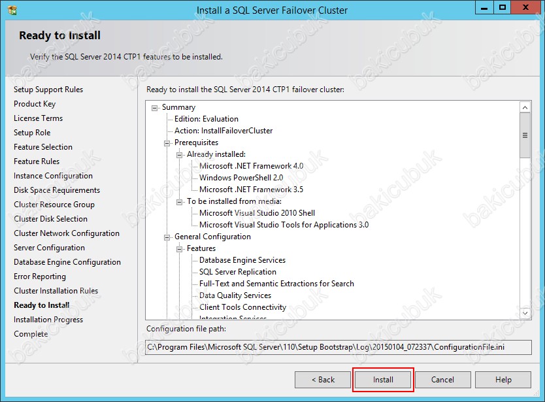Select SQL Server Replication item

tap(238, 272)
